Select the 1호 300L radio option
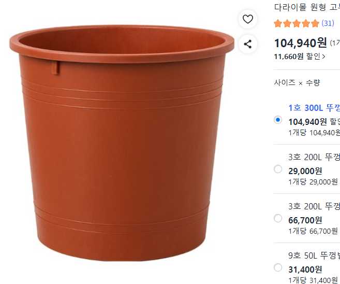 (x=278, y=120)
